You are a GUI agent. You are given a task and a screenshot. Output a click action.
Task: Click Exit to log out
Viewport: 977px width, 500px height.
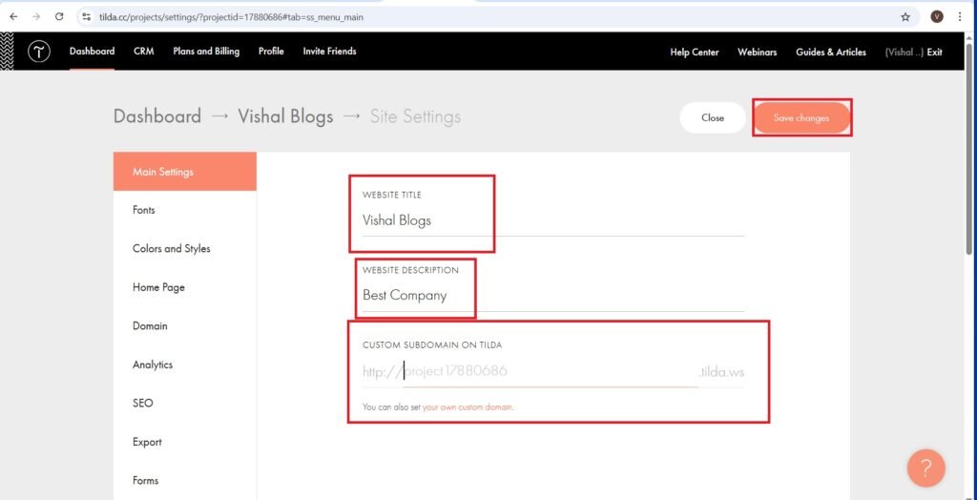934,52
